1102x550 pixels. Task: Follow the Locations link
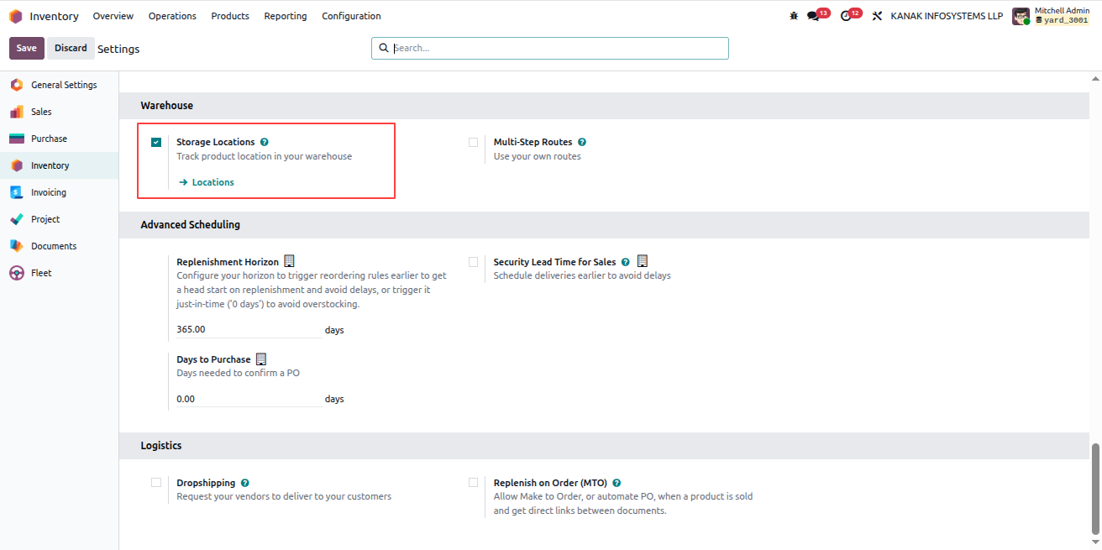tap(207, 182)
